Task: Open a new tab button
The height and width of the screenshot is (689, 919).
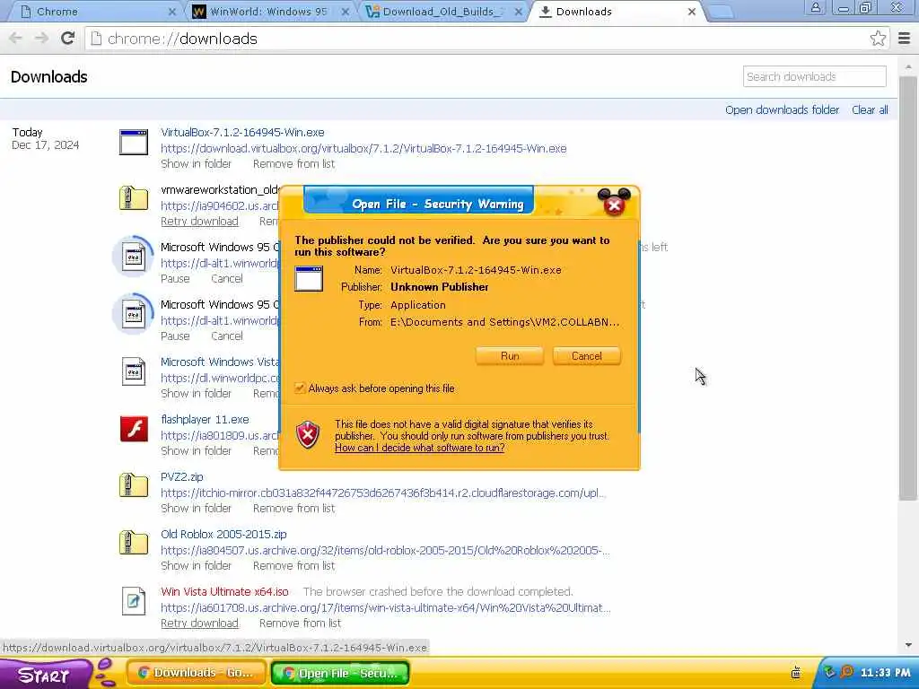Action: tap(722, 13)
